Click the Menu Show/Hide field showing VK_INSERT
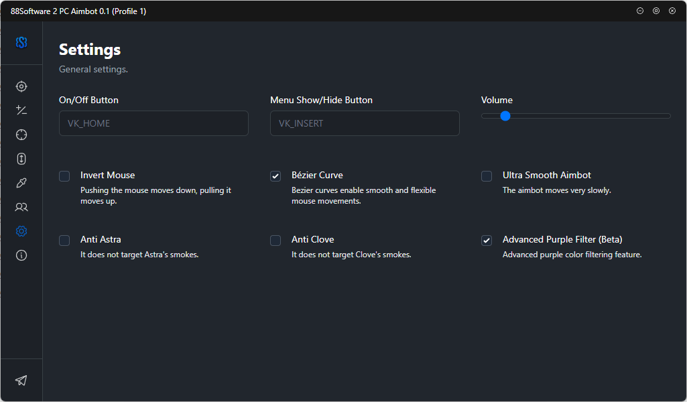The height and width of the screenshot is (402, 687). click(365, 123)
